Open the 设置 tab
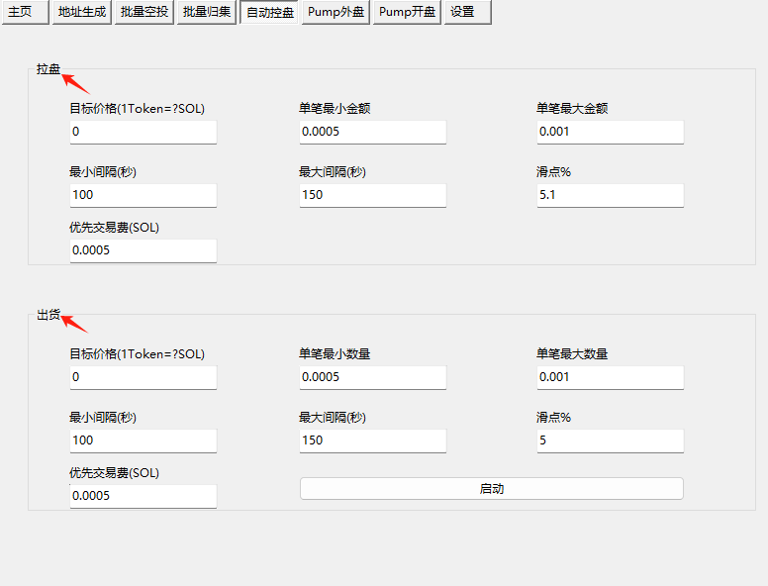The height and width of the screenshot is (586, 768). (468, 12)
